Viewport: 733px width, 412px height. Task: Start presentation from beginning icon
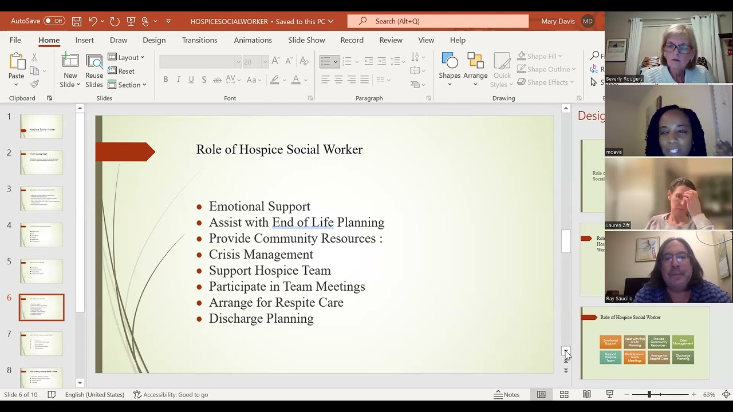(131, 21)
